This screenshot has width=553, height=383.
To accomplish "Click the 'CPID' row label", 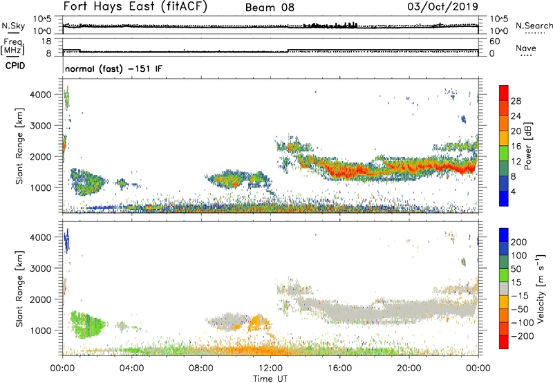I will pos(15,66).
